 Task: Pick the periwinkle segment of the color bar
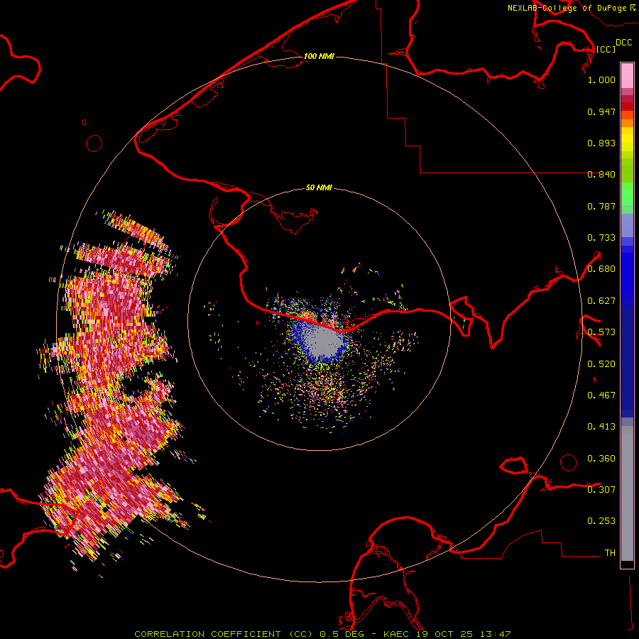627,225
